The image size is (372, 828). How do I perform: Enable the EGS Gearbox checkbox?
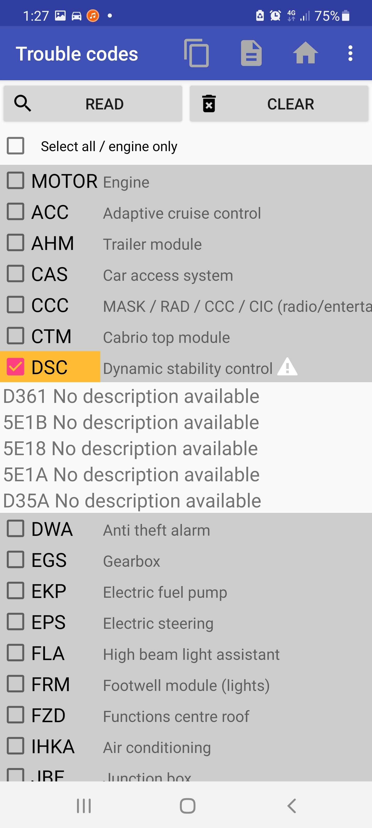16,560
